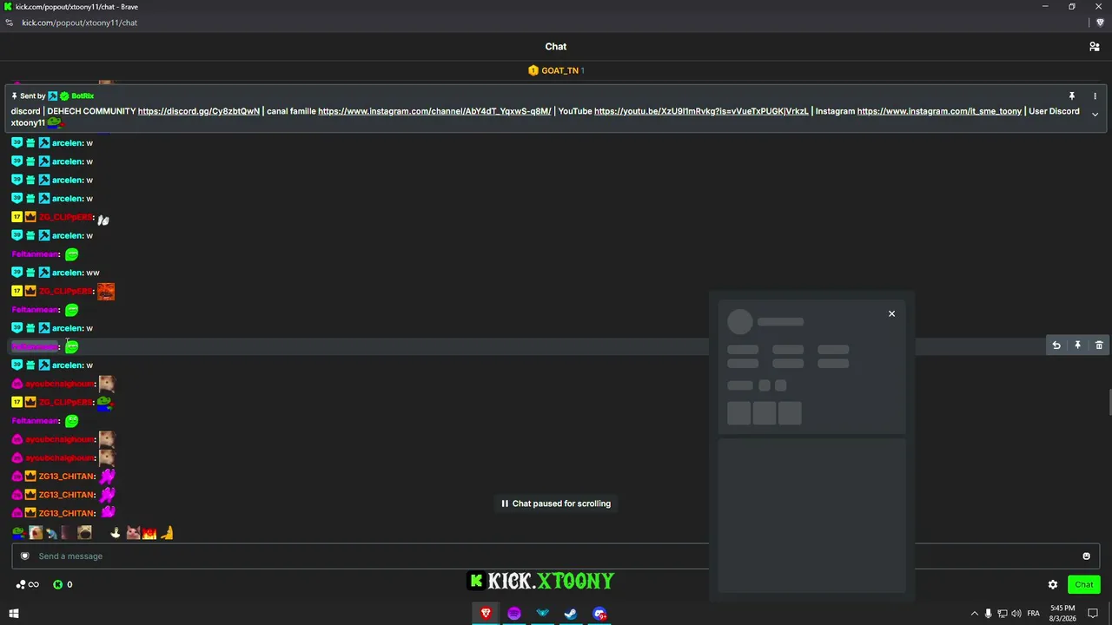Screen dimensions: 1112x625
Task: Click the GOAT_TN top gifter label
Action: [559, 70]
